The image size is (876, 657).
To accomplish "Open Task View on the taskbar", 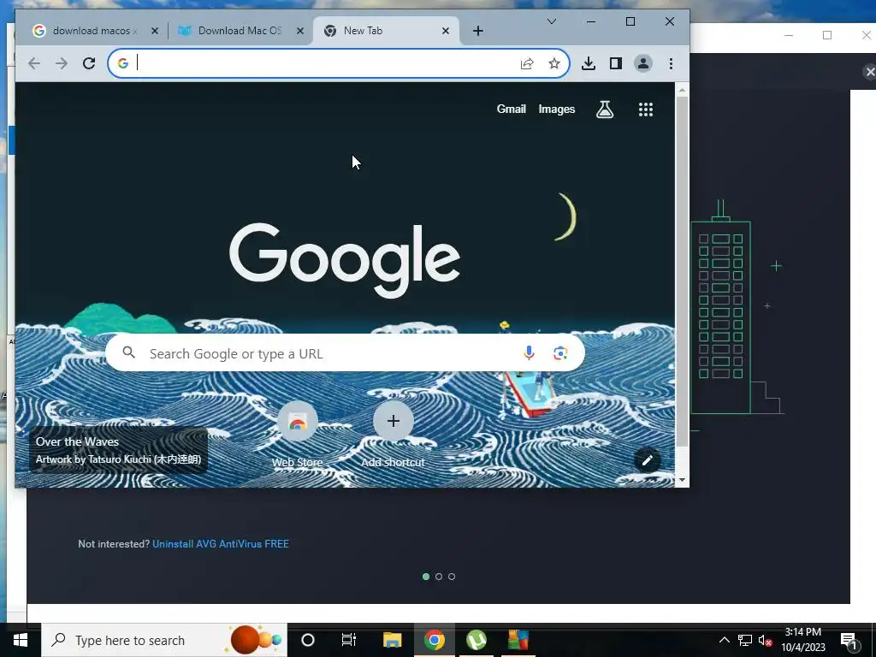I will pos(349,640).
